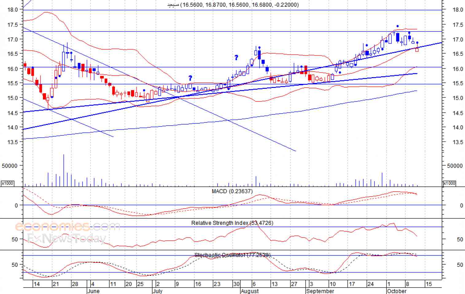The image size is (465, 294).
Task: Select the September month label
Action: pos(320,291)
